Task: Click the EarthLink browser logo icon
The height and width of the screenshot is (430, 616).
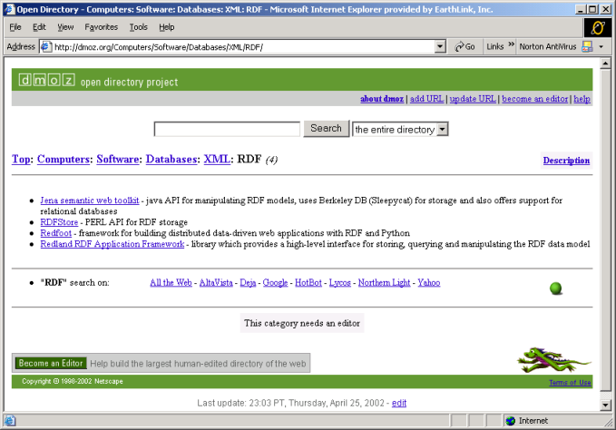Action: (596, 28)
